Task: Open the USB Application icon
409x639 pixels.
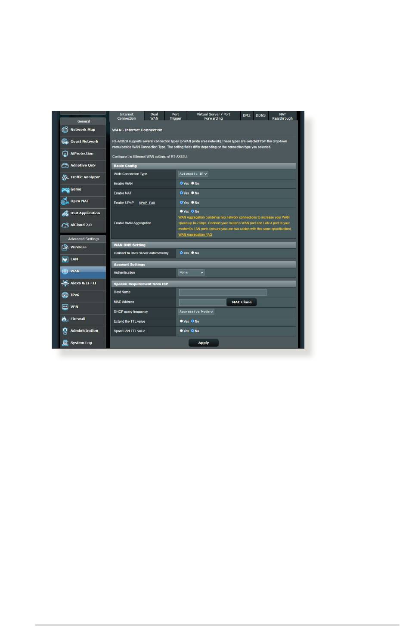Action: [65, 213]
